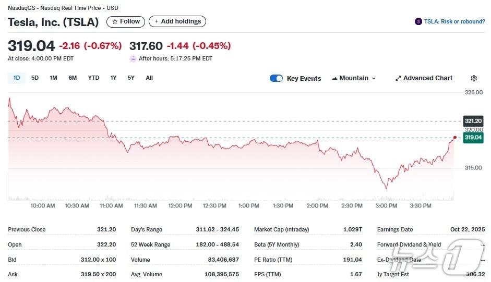The width and height of the screenshot is (491, 282).
Task: Click the after-hours moon icon
Action: 133,58
